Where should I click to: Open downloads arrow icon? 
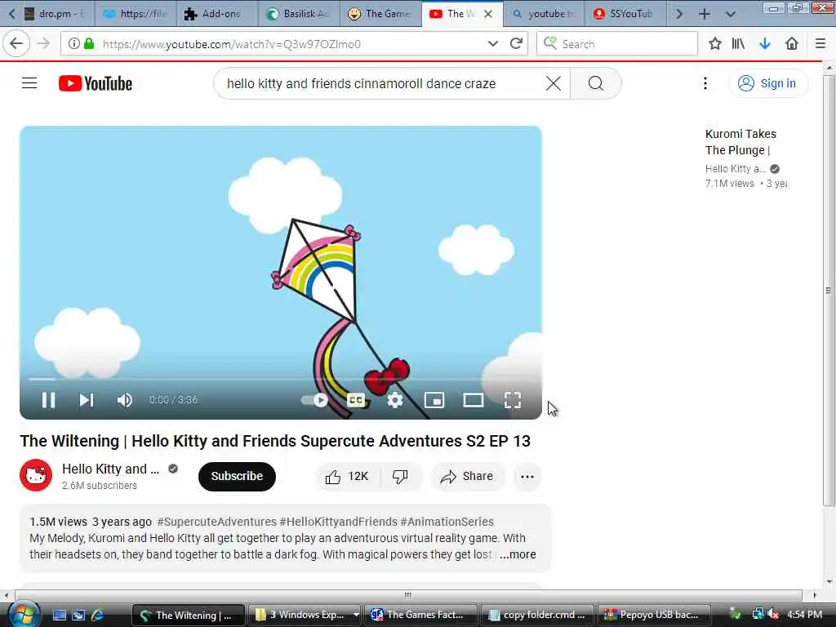[764, 44]
